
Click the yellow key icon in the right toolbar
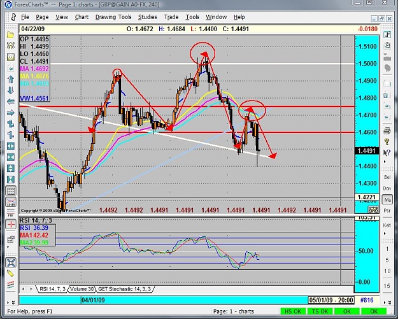[387, 142]
